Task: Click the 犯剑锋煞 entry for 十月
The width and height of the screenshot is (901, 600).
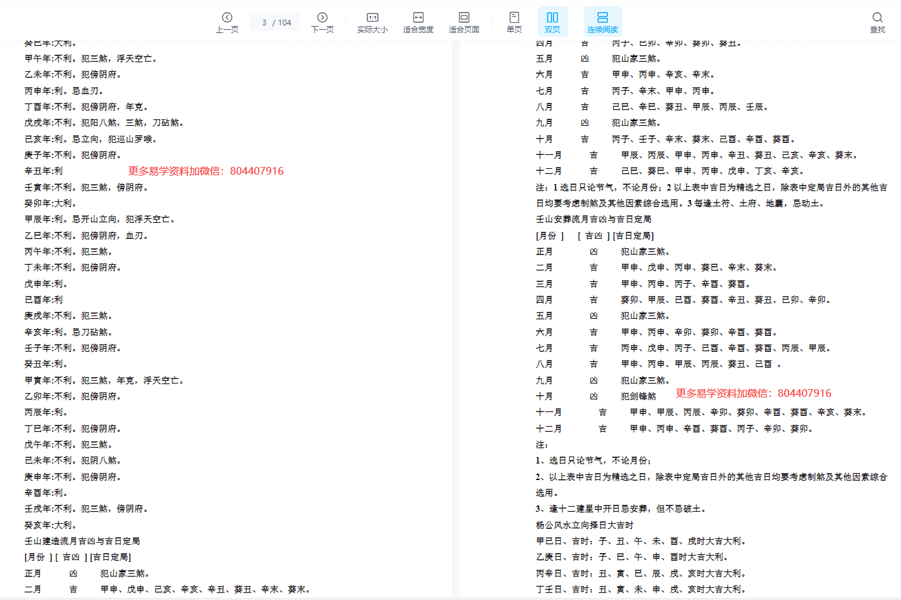Action: pyautogui.click(x=639, y=396)
